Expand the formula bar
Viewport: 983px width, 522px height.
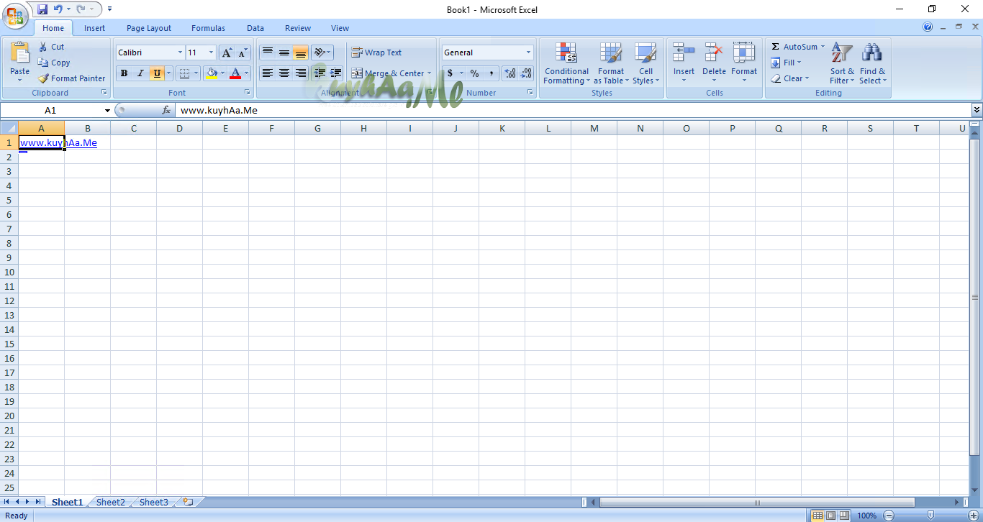977,110
